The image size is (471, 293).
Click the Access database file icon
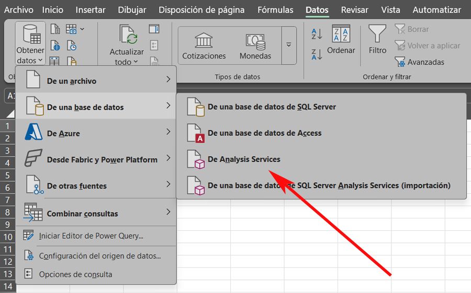(x=196, y=133)
